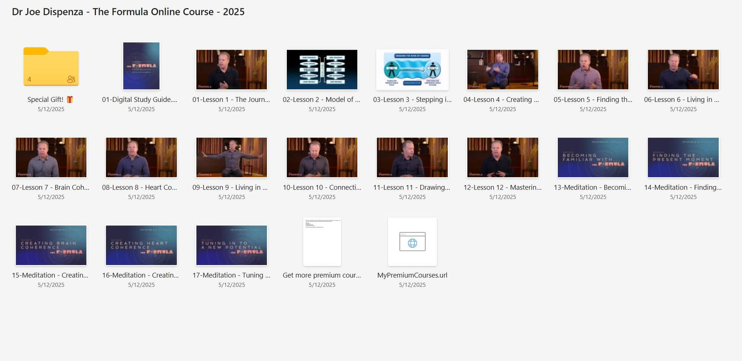Select Lesson 3 Stepping video thumbnail
Viewport: 742px width, 361px height.
412,69
